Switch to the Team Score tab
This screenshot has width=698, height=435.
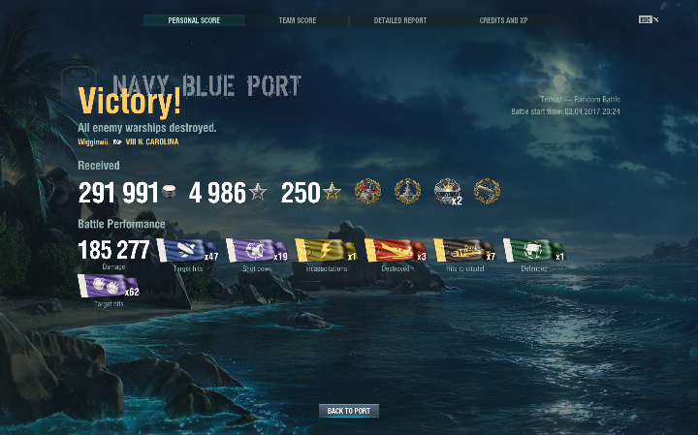[297, 20]
